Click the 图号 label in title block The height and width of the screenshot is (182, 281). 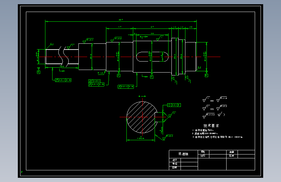pyautogui.click(x=203, y=152)
